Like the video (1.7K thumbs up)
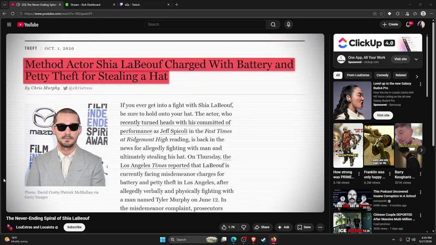 pos(228,227)
